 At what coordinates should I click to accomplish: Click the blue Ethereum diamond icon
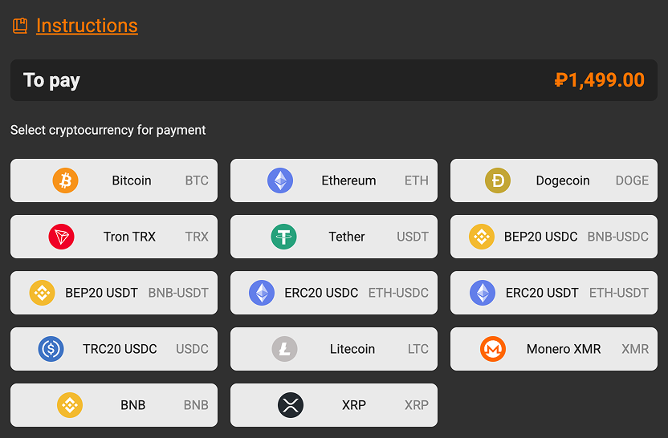tap(280, 180)
